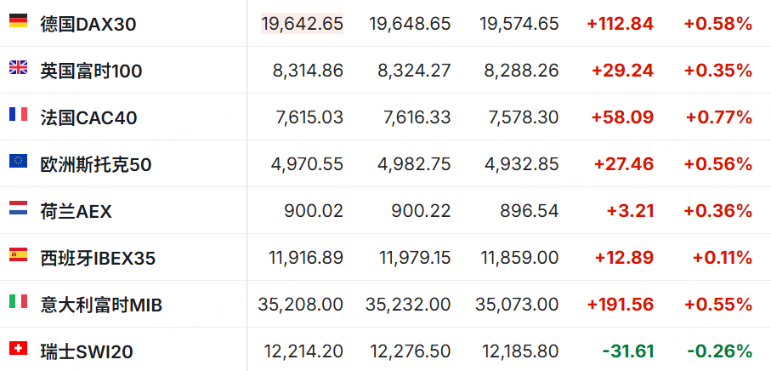Open the 欧洲斯托克50 index link

(x=96, y=165)
